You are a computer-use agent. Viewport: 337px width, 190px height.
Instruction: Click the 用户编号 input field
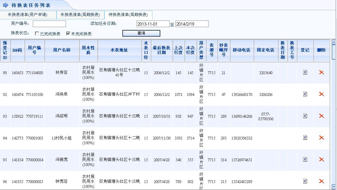point(49,24)
